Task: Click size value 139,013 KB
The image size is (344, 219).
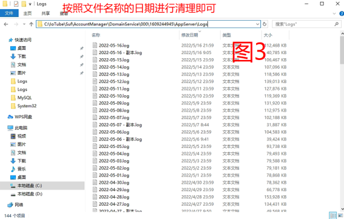Action: [x=275, y=82]
